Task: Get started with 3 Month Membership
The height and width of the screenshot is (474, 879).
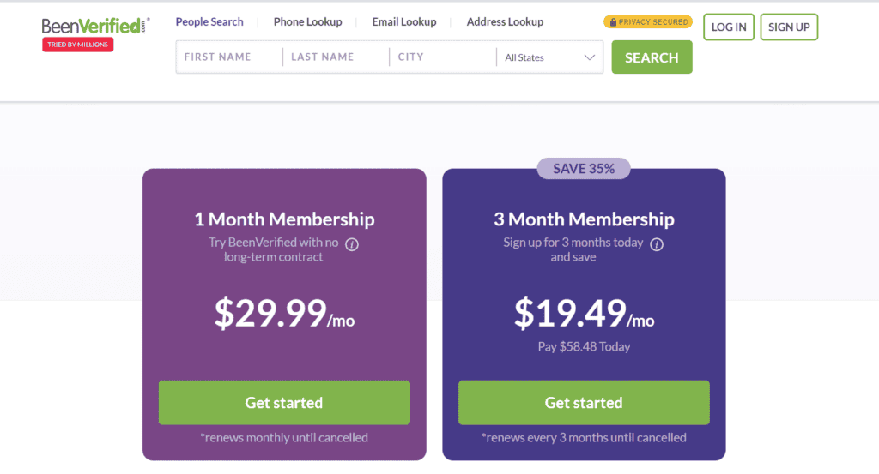Action: click(x=584, y=402)
